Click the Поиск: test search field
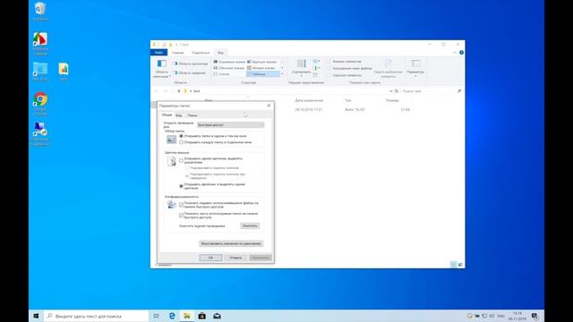The width and height of the screenshot is (573, 322). (x=428, y=91)
